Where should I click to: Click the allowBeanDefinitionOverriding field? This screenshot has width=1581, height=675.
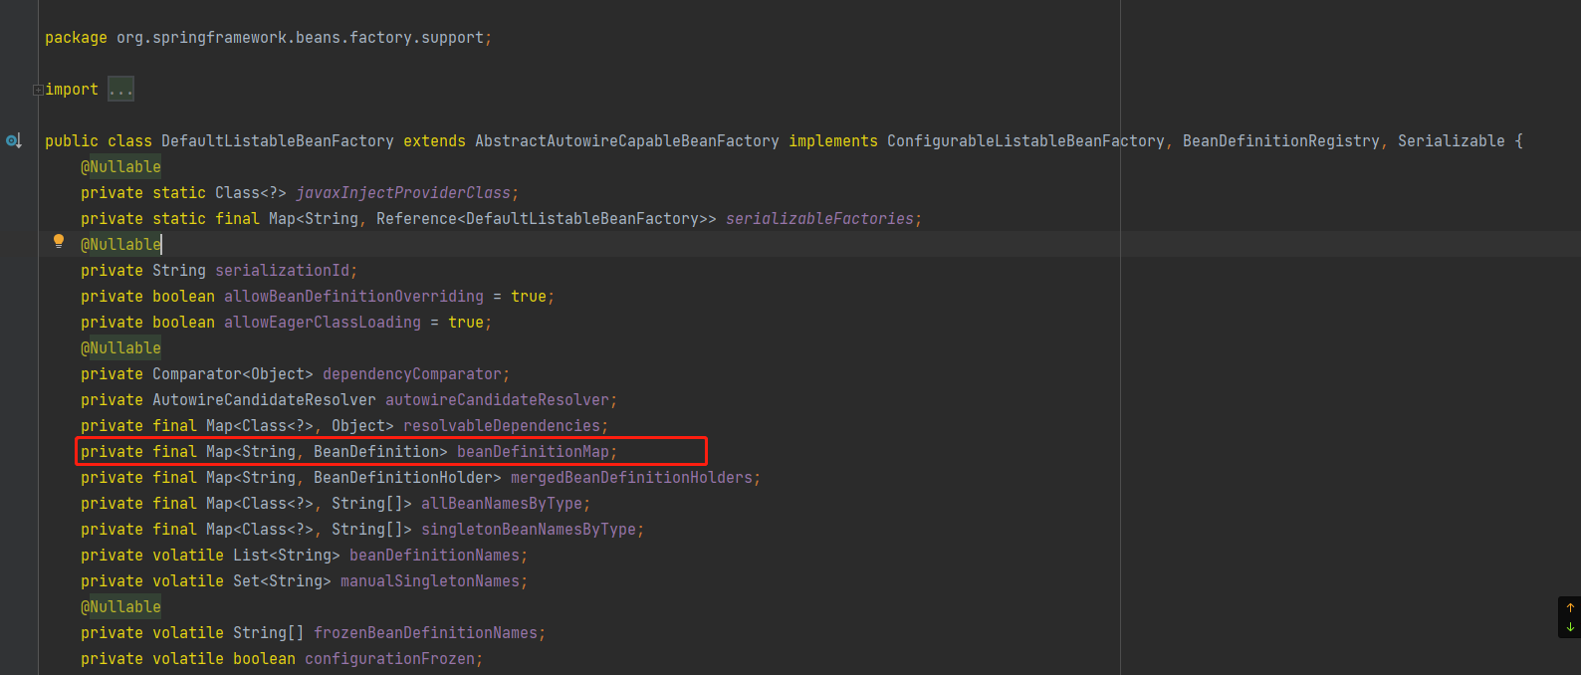tap(353, 297)
